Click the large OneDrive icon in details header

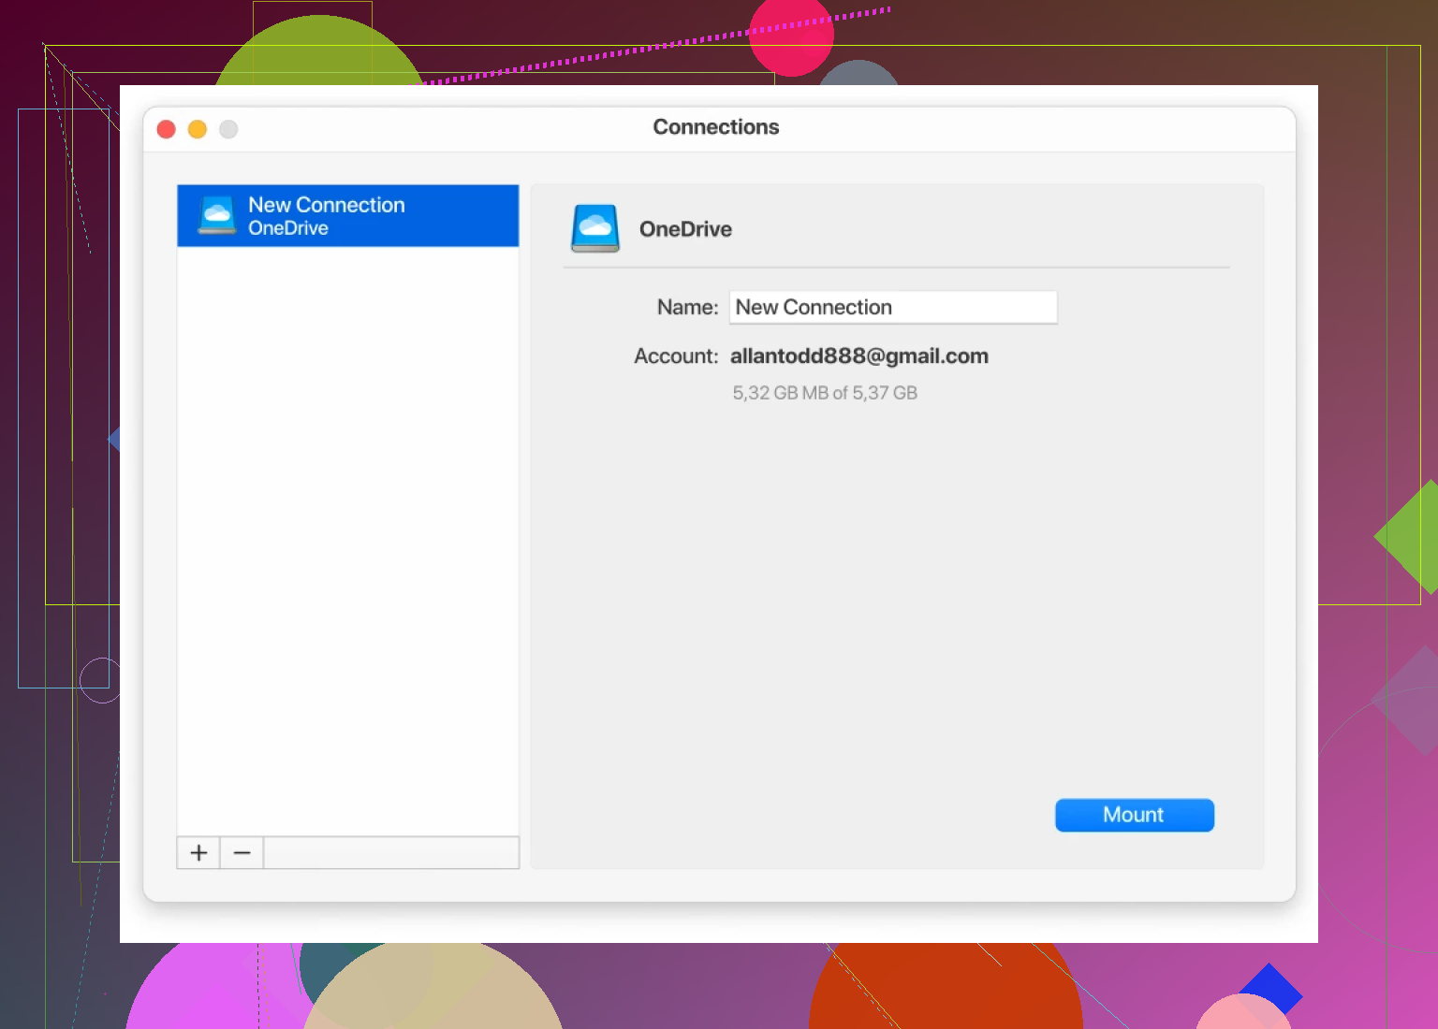(595, 228)
